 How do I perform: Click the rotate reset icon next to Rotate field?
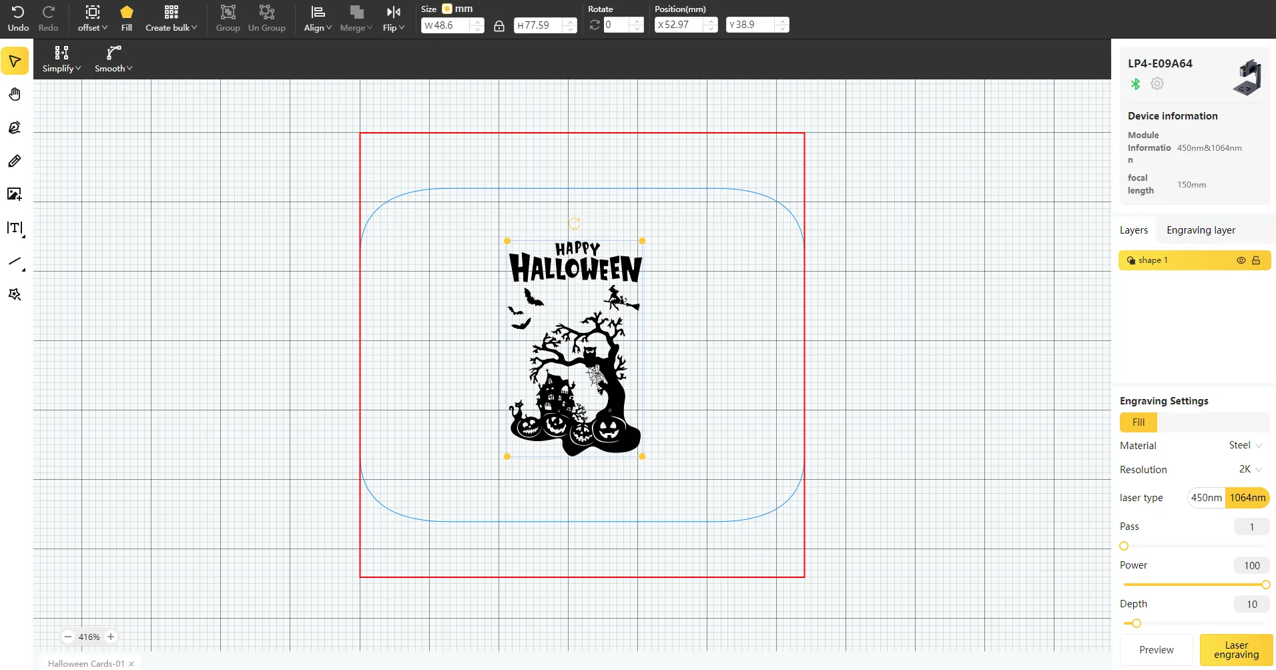tap(595, 25)
